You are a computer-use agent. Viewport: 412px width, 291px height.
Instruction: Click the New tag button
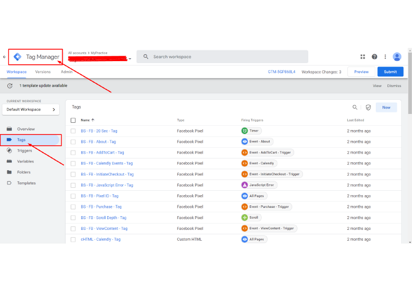coord(386,108)
